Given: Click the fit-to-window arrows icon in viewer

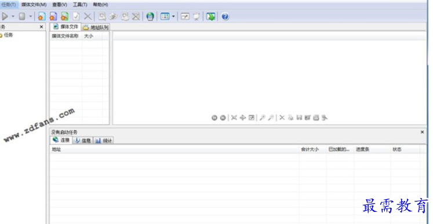Looking at the screenshot, I should pyautogui.click(x=234, y=118).
